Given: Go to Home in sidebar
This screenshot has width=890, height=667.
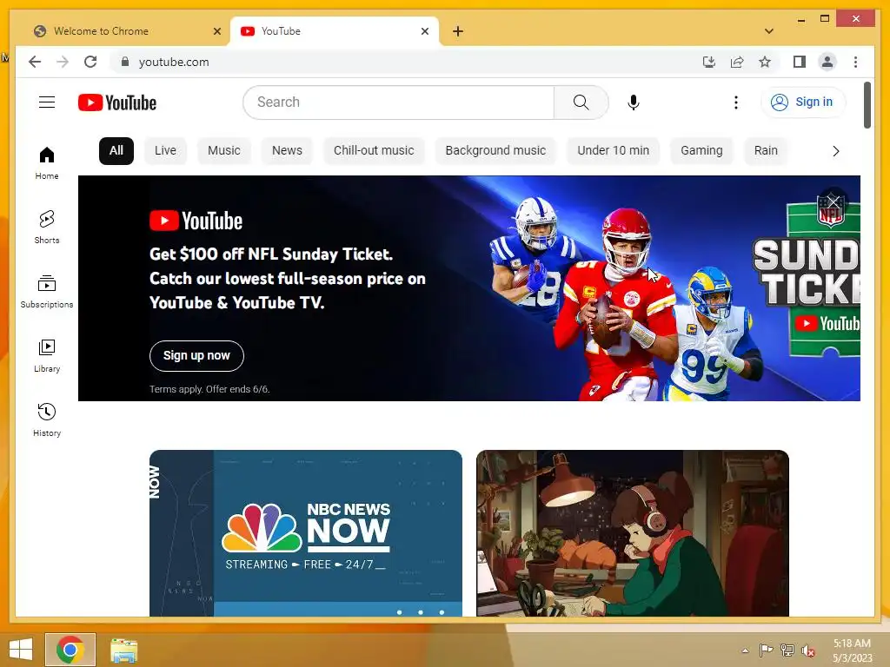Looking at the screenshot, I should [x=47, y=163].
